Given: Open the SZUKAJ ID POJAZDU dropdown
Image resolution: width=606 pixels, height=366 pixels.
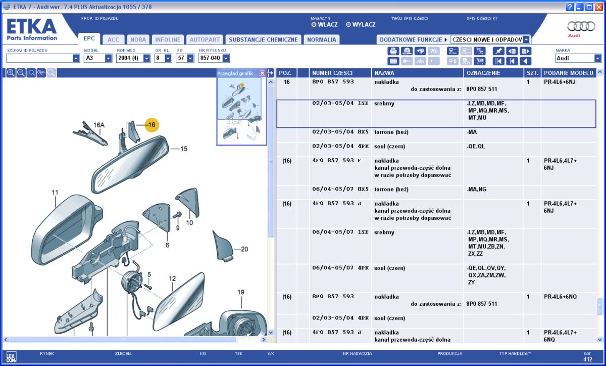Looking at the screenshot, I should 76,58.
